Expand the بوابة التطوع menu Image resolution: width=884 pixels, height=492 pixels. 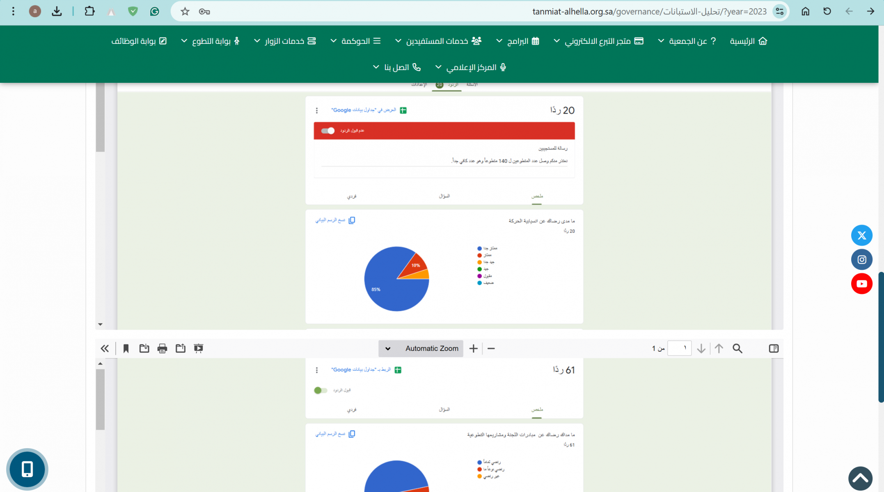[x=211, y=41]
